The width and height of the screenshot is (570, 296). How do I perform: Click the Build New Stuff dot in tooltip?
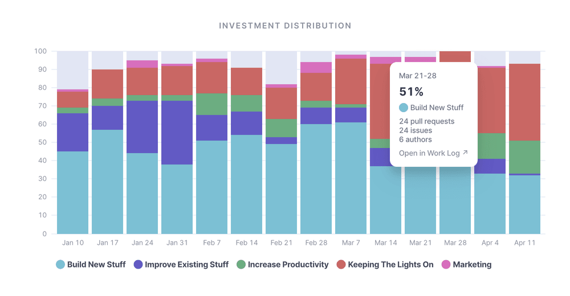point(404,108)
